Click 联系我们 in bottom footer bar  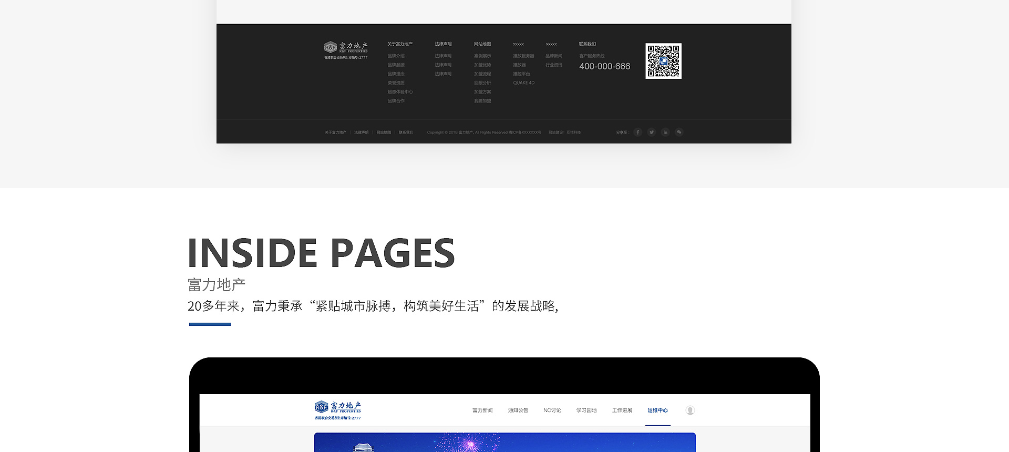(406, 132)
